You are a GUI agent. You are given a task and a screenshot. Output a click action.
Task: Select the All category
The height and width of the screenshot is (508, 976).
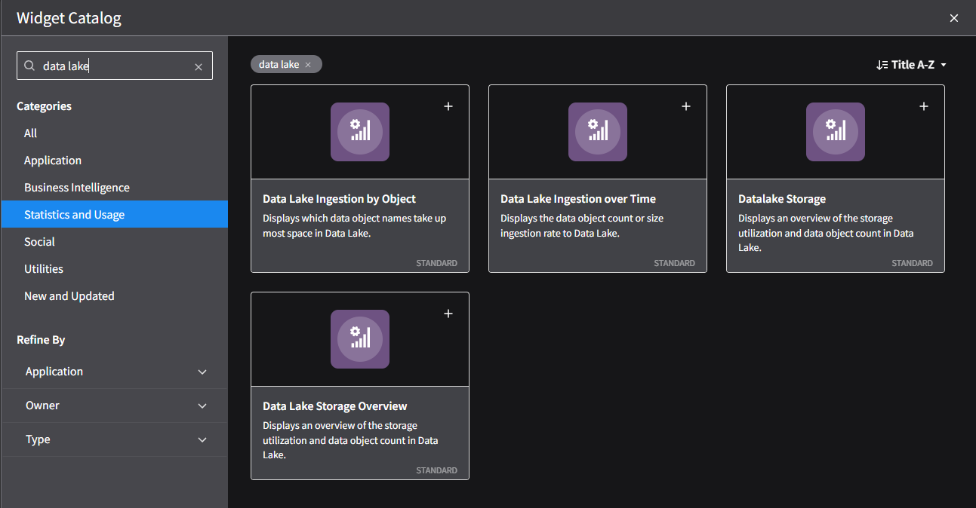coord(115,133)
